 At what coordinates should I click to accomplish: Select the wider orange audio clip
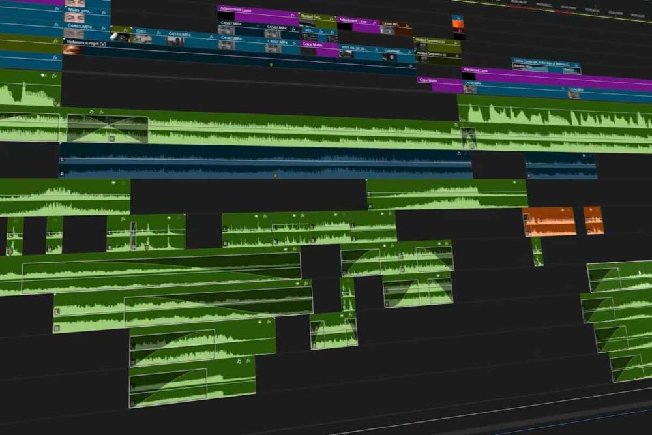tap(549, 221)
